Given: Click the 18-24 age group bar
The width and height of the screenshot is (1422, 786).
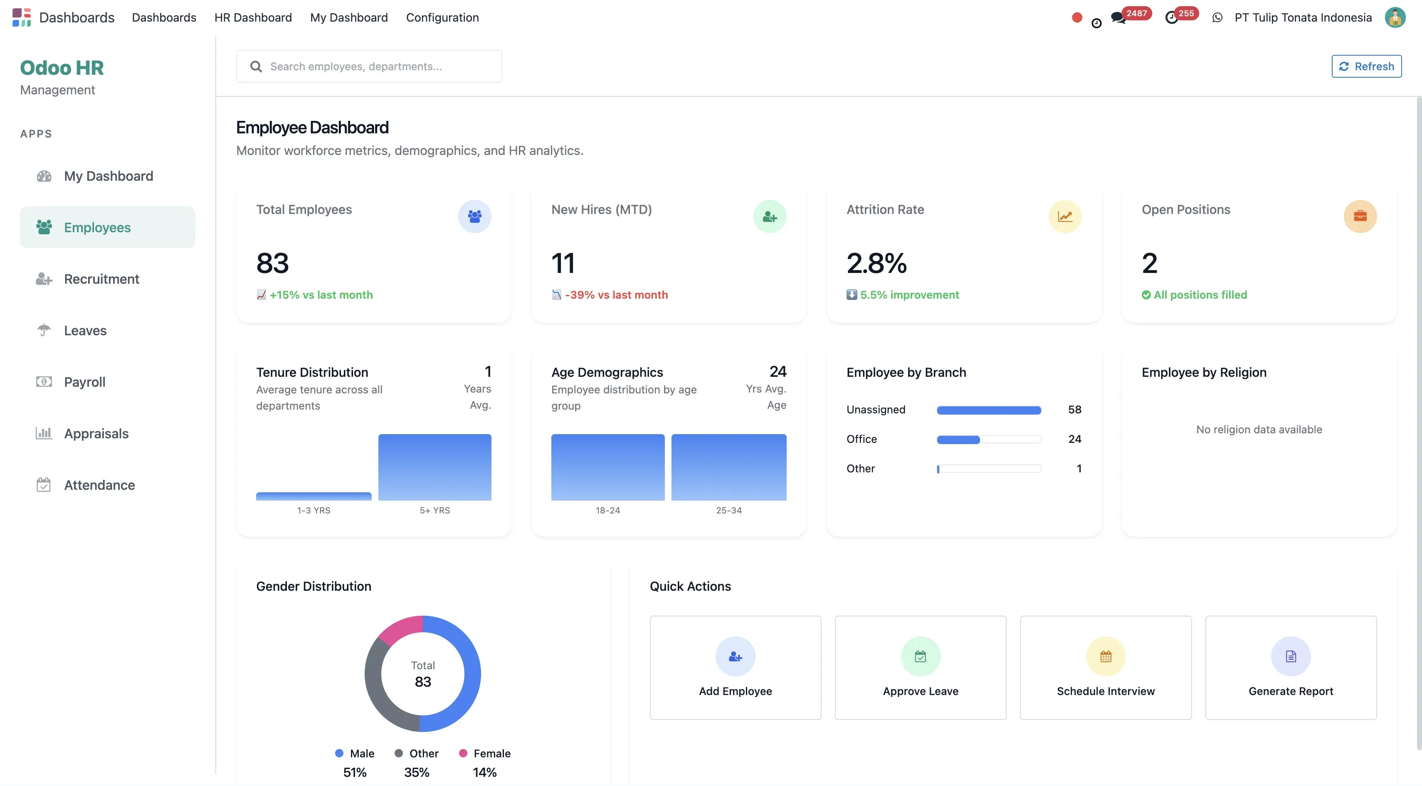Looking at the screenshot, I should 607,467.
